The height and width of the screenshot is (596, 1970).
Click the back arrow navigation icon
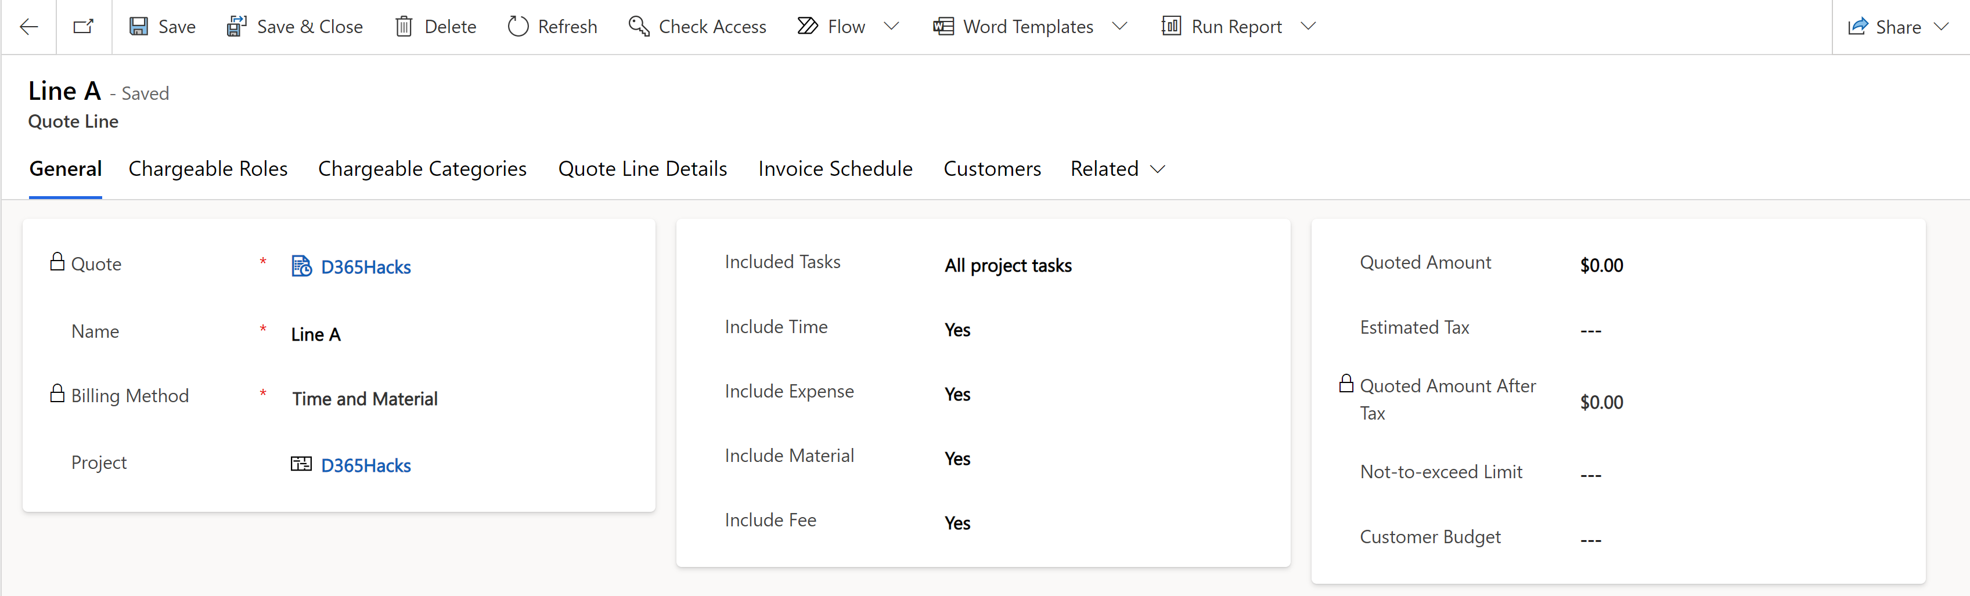pos(29,27)
